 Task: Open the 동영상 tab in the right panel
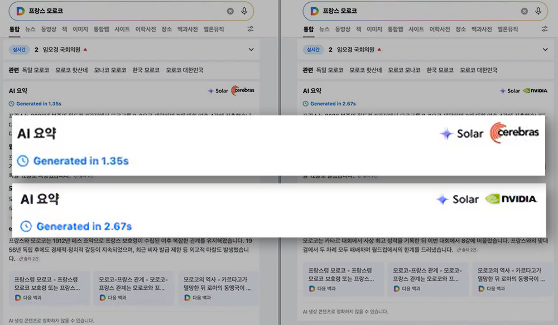(x=343, y=29)
